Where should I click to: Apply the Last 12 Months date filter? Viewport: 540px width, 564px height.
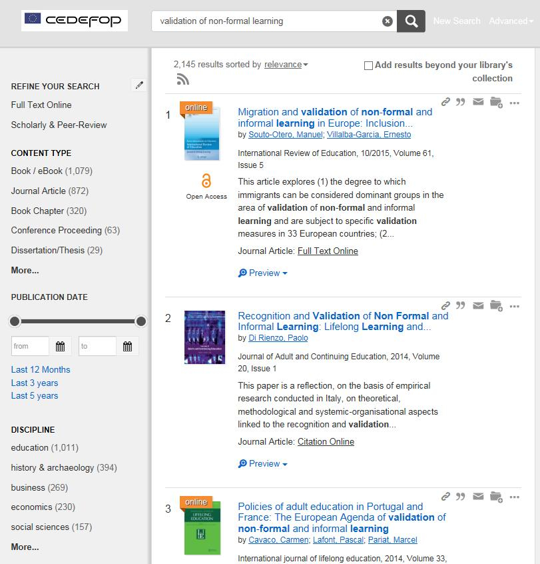[41, 369]
